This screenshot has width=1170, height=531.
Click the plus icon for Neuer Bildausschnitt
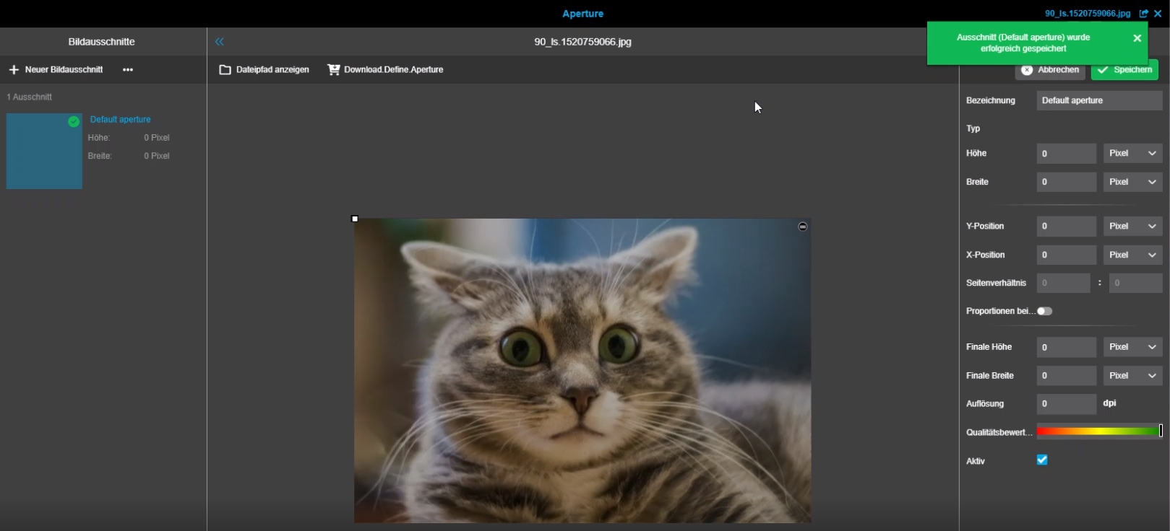(x=14, y=70)
